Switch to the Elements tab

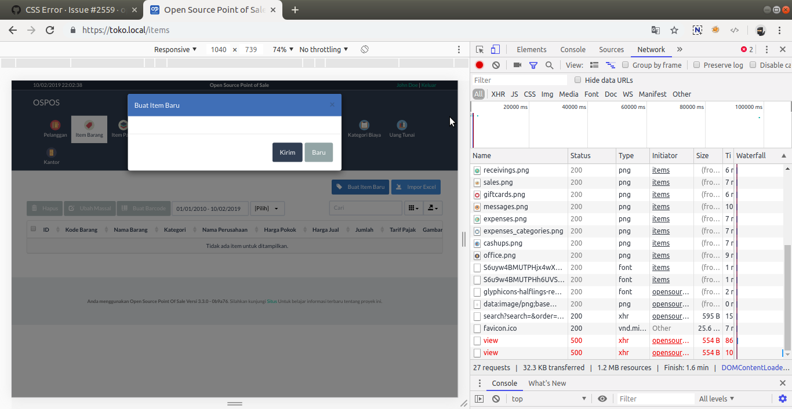pyautogui.click(x=532, y=49)
